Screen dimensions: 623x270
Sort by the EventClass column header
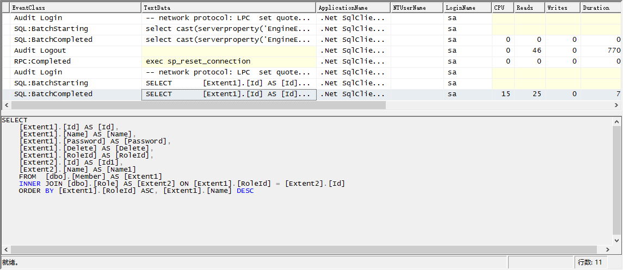[76, 8]
